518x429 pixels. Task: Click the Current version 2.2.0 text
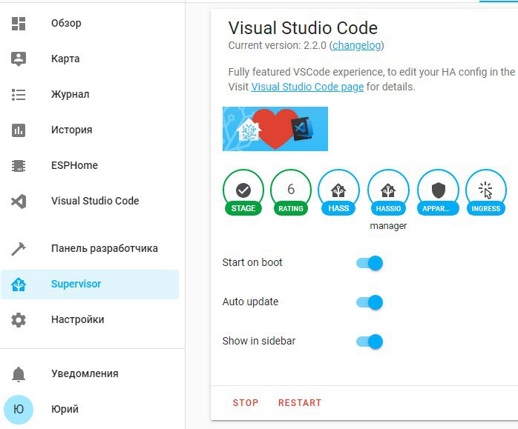(x=278, y=45)
